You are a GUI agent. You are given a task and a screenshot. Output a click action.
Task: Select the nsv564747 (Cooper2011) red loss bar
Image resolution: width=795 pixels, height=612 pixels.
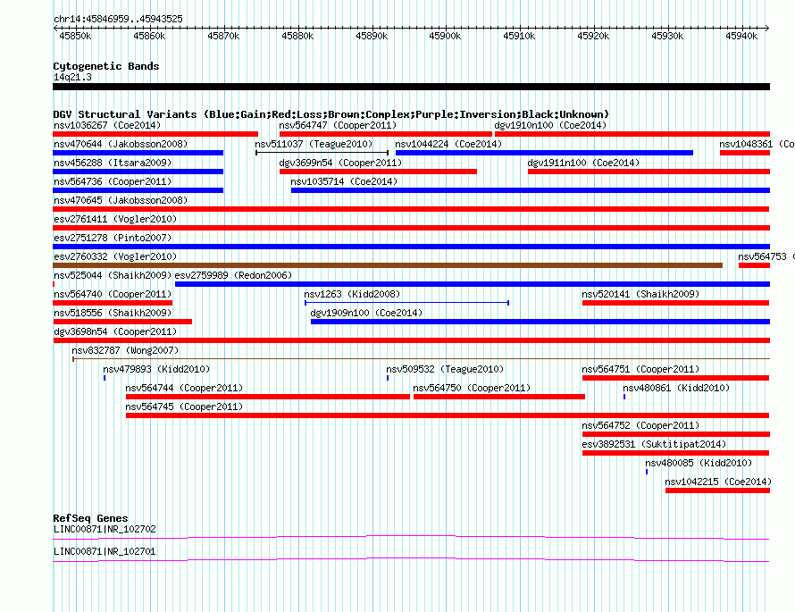[x=385, y=134]
